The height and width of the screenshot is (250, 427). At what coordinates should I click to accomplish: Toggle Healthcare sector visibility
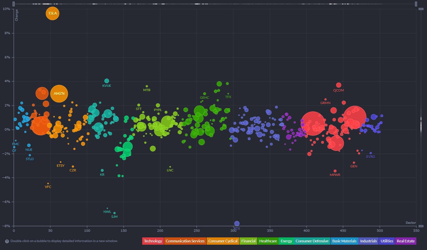[x=268, y=241]
